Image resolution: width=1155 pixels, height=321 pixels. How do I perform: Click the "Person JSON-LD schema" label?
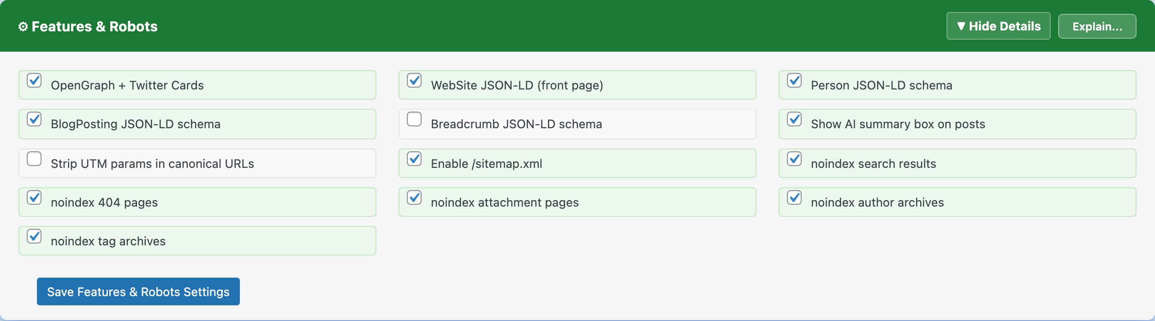(x=881, y=85)
